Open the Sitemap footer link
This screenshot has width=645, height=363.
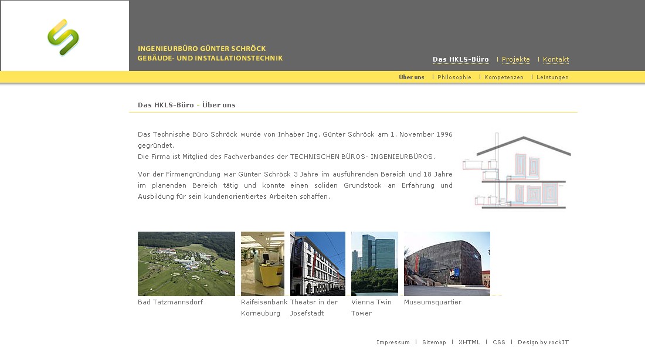click(x=434, y=342)
